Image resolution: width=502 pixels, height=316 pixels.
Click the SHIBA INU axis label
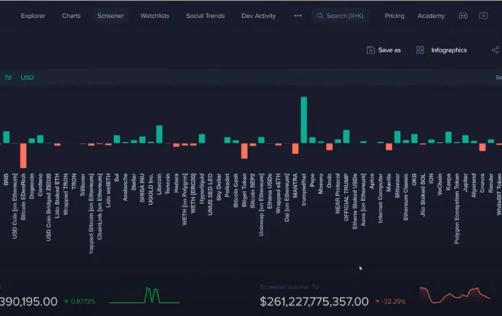(142, 188)
